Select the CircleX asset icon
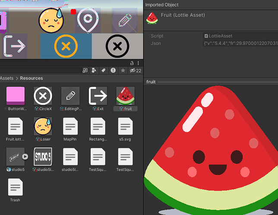The width and height of the screenshot is (278, 215). pos(43,96)
